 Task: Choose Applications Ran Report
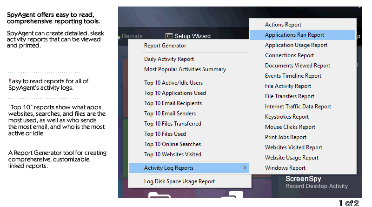point(303,35)
